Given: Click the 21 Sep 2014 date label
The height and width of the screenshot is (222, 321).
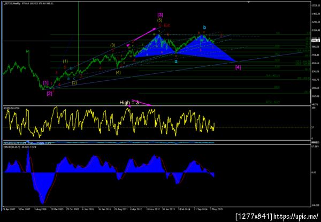Looking at the screenshot, I should pyautogui.click(x=201, y=209).
